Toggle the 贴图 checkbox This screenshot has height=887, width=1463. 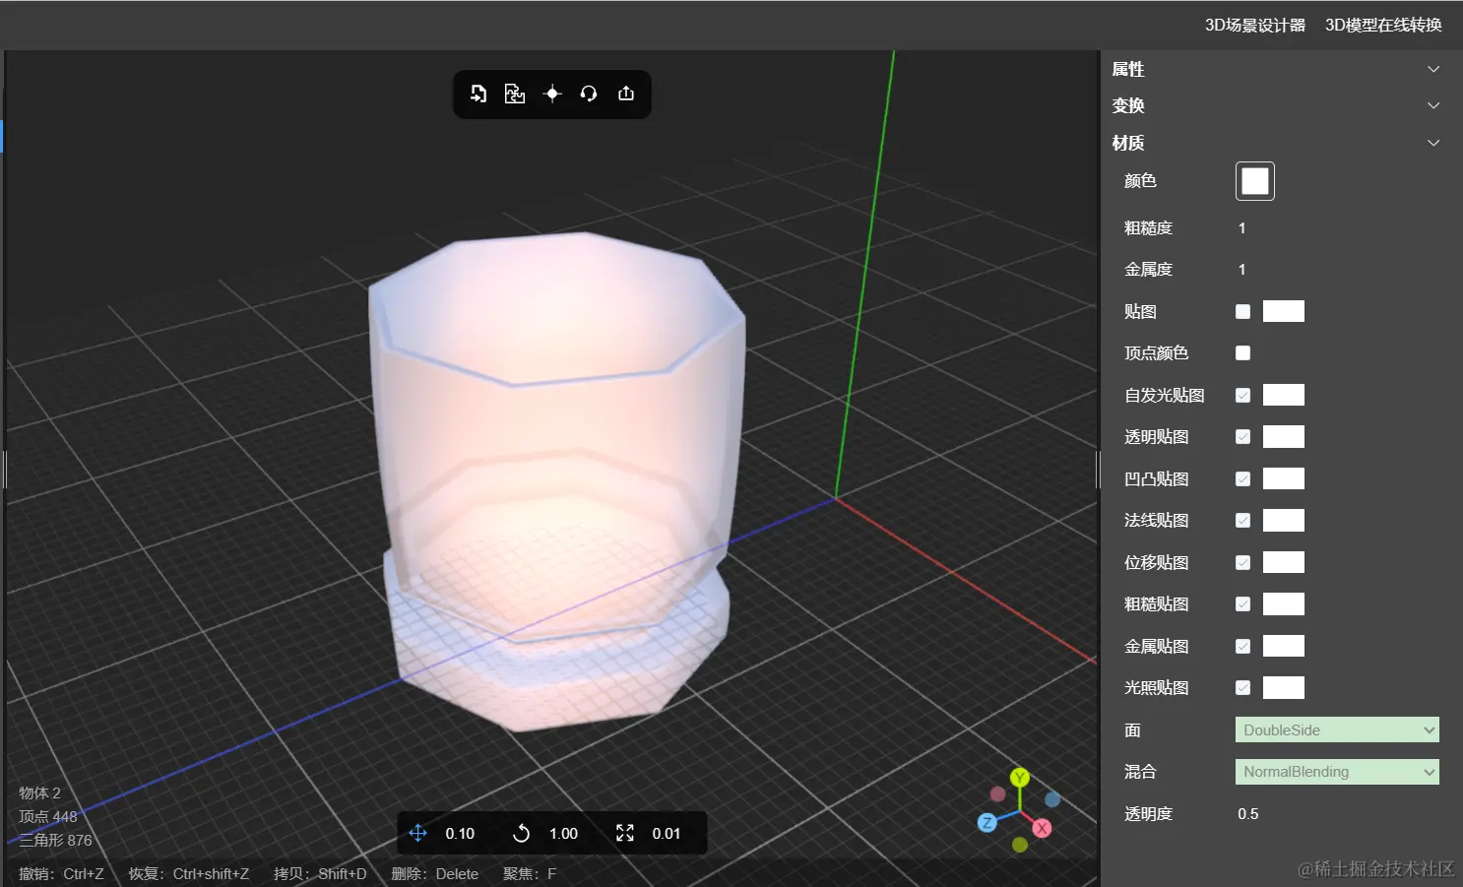point(1243,311)
